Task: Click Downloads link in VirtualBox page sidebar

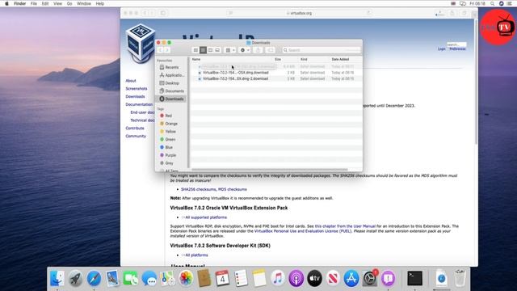Action: point(135,97)
